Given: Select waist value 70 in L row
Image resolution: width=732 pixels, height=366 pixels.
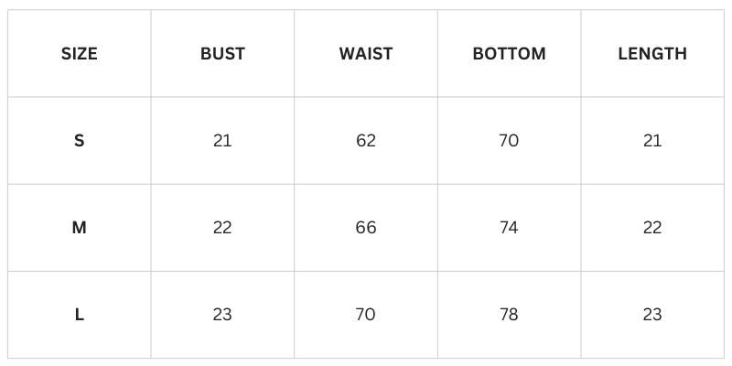Looking at the screenshot, I should [366, 315].
